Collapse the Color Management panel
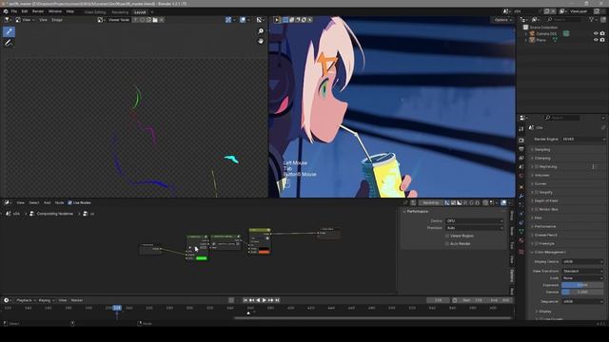 550,252
